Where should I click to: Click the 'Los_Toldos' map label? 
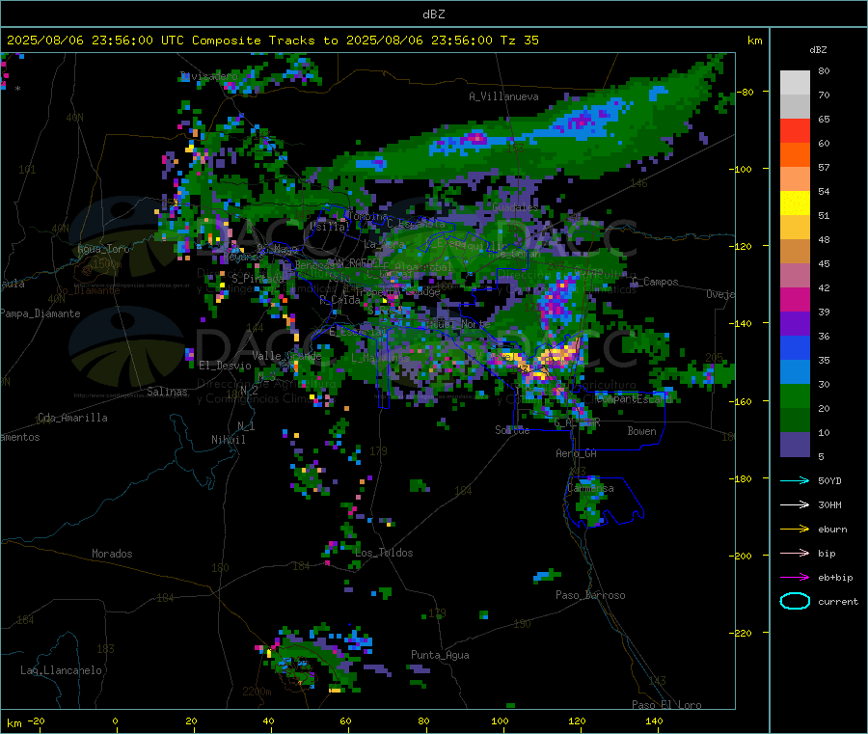384,553
